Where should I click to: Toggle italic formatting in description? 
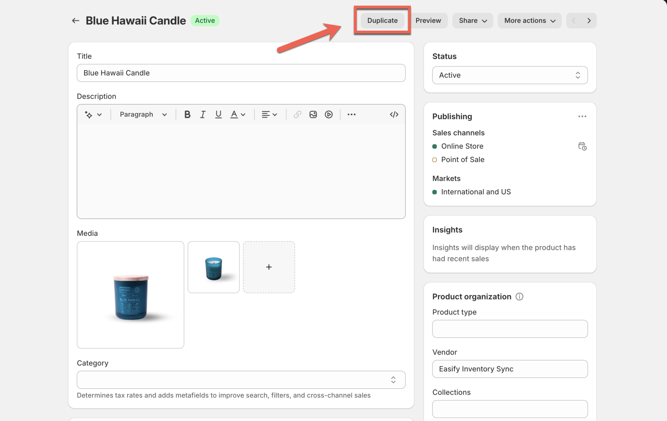coord(203,114)
